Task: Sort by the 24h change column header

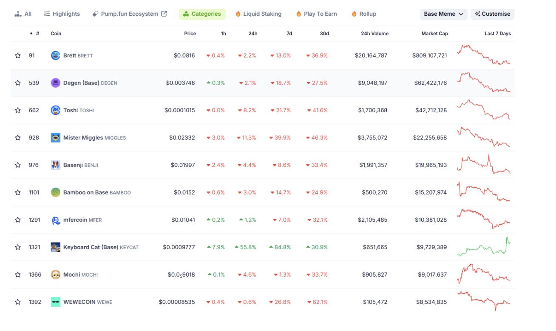Action: tap(253, 34)
